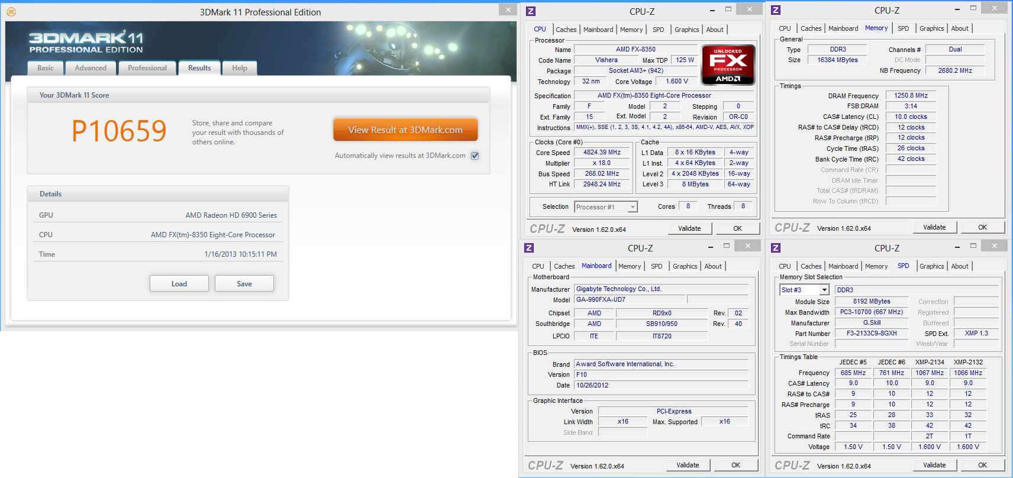The height and width of the screenshot is (478, 1013).
Task: Click the Z icon of the CPU-Z window showing the Mainboard tab
Action: coord(529,248)
